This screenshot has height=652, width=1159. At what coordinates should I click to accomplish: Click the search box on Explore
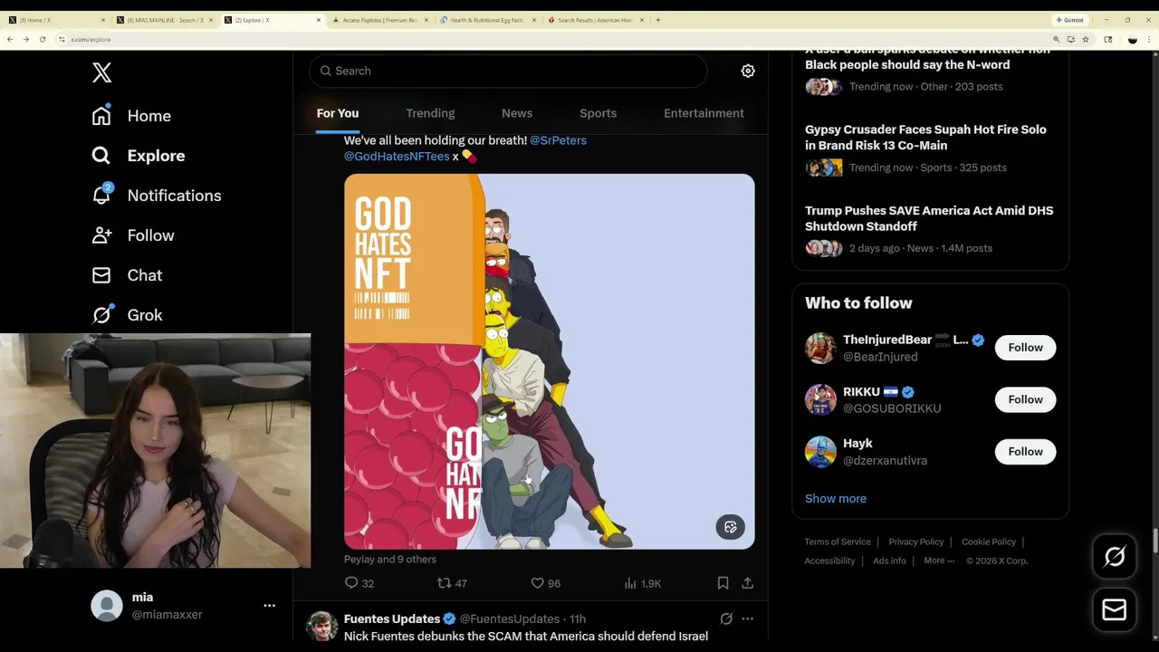508,71
